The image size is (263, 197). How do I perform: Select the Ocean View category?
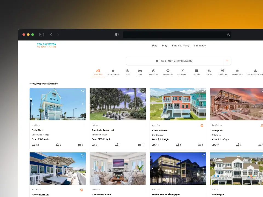(x=222, y=72)
